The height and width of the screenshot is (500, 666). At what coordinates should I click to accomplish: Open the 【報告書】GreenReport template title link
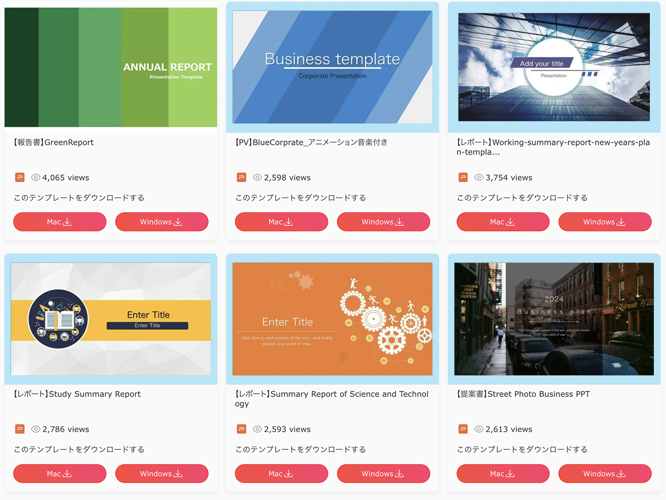53,142
